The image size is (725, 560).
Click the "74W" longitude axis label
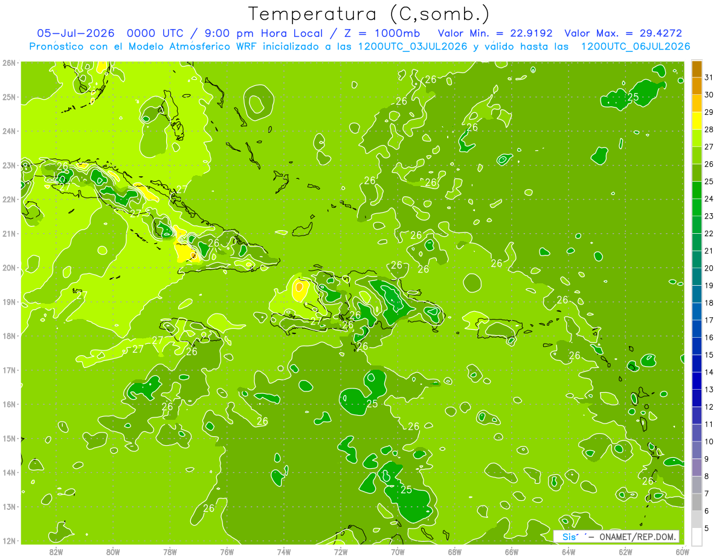click(x=283, y=552)
